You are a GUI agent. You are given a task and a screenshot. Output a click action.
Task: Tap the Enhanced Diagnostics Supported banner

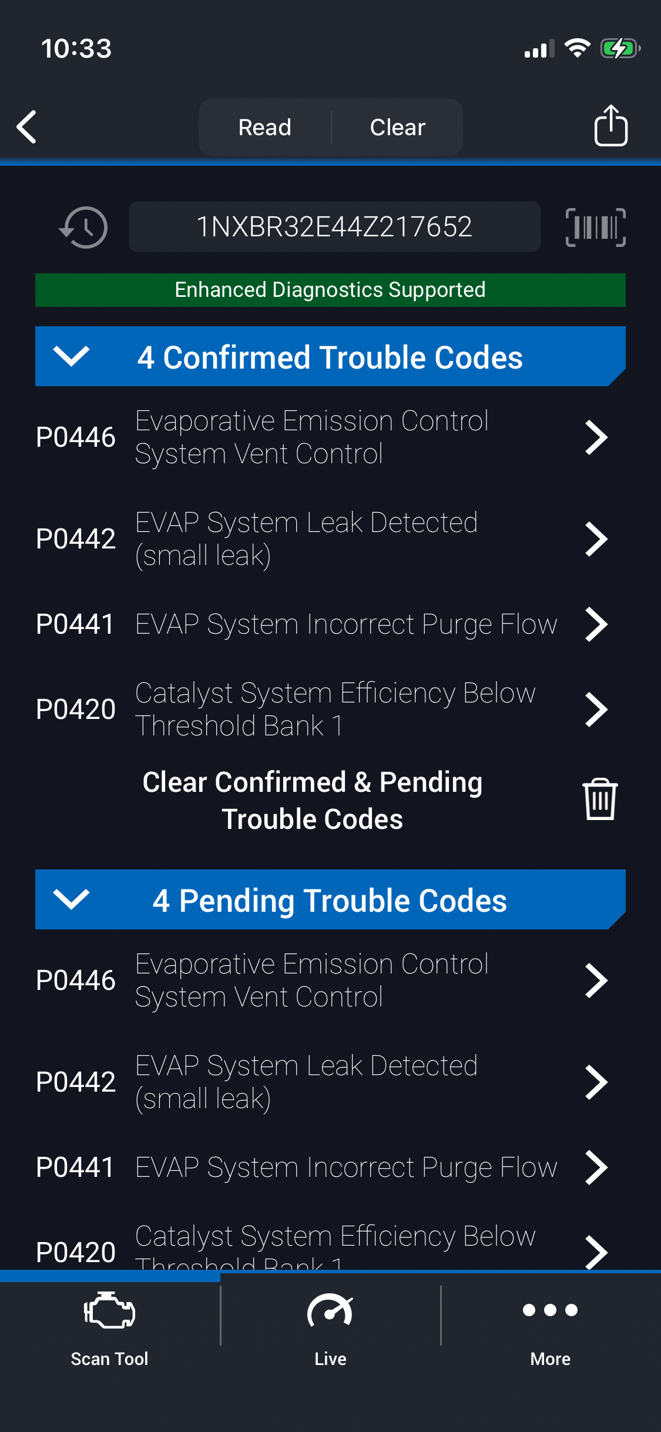pyautogui.click(x=330, y=290)
